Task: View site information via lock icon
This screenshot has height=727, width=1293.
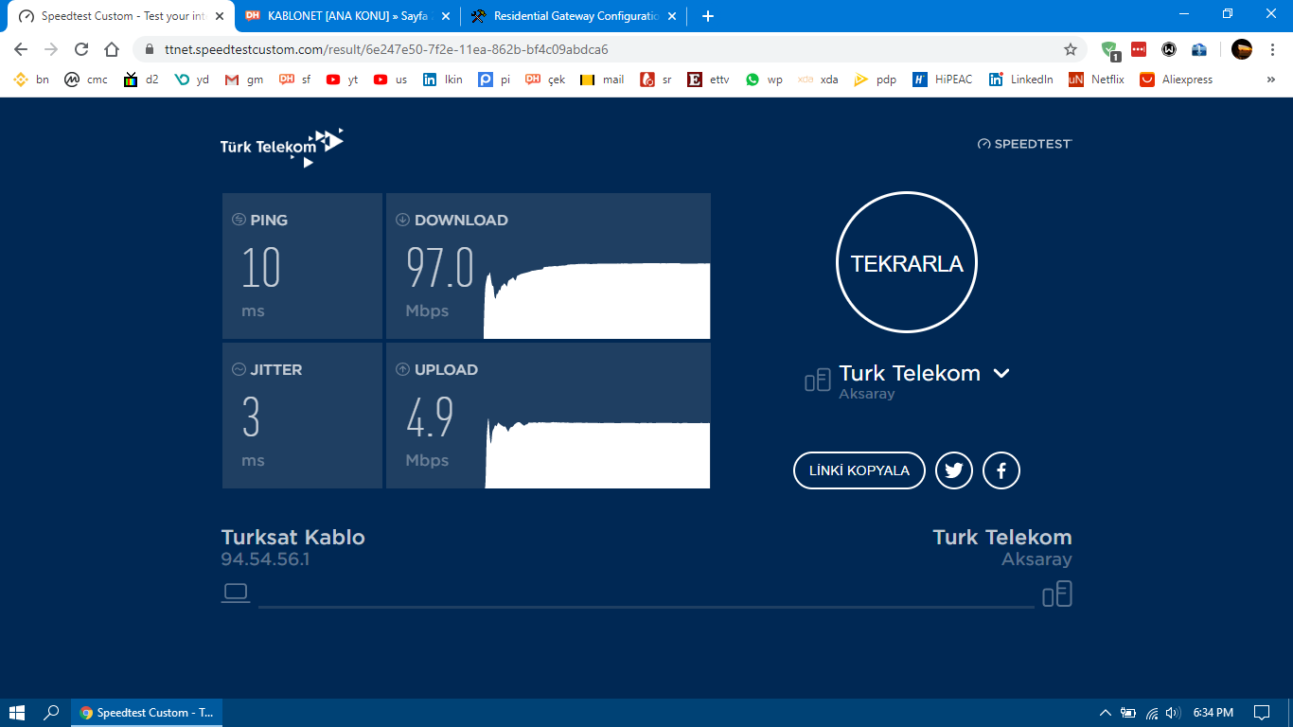Action: pos(150,49)
